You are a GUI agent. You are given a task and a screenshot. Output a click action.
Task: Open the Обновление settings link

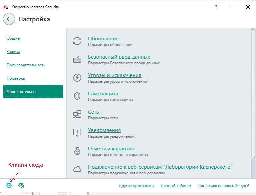103,39
